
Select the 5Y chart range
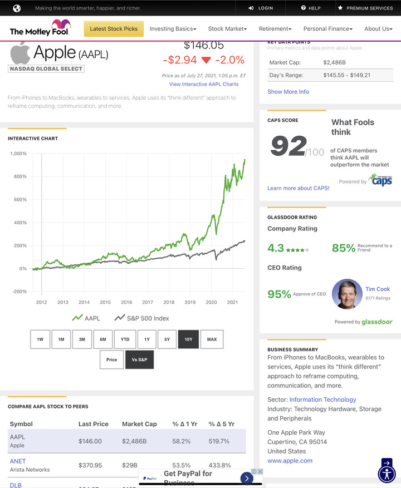[167, 339]
